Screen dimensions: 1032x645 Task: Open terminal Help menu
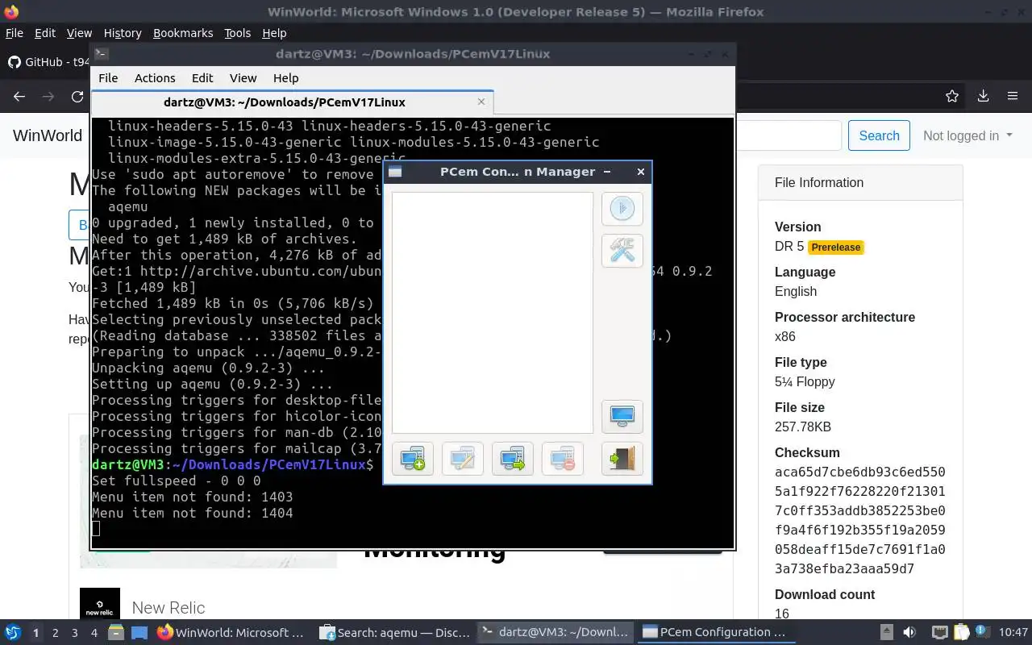tap(285, 78)
